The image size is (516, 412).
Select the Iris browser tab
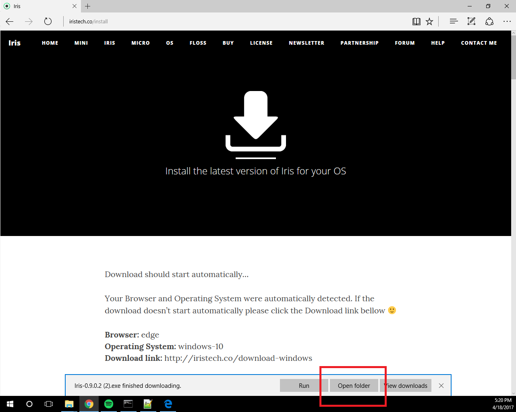click(39, 6)
